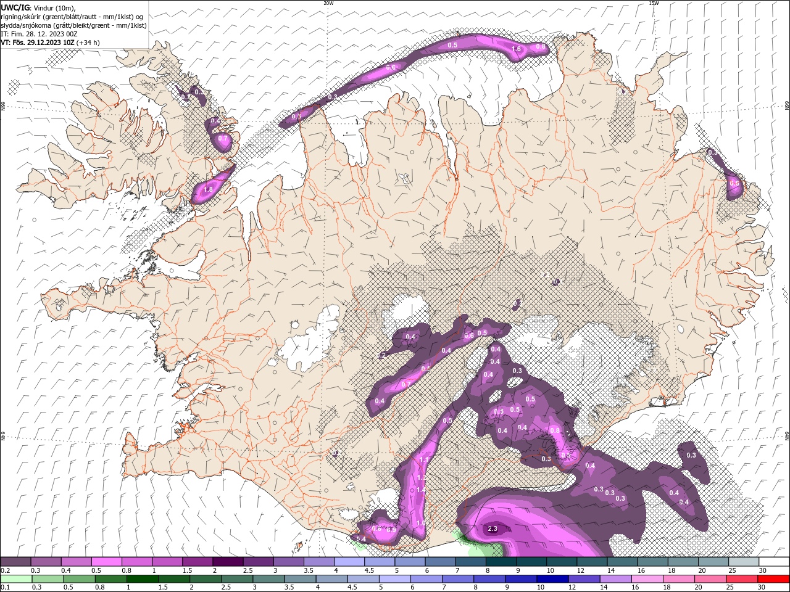This screenshot has height=592, width=790.
Task: Click the deep navy 10 swatch, lower legend
Action: 552,578
